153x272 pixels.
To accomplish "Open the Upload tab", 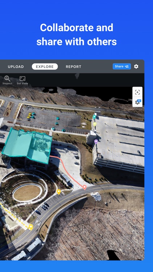I will [x=16, y=67].
